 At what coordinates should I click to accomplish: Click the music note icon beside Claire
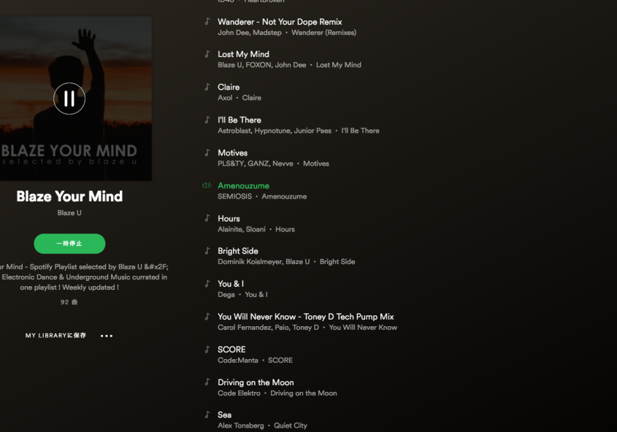207,87
